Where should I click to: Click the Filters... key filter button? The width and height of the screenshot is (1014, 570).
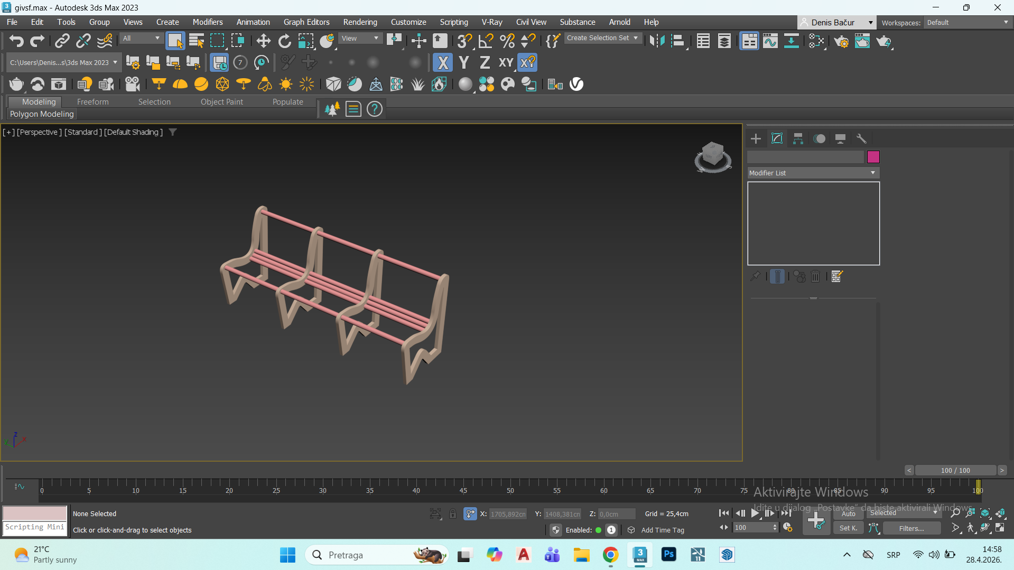tap(911, 528)
